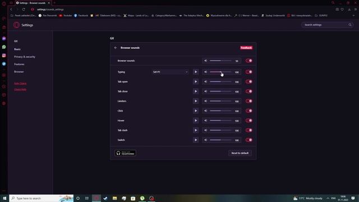Click the Tab close row speaker icon
The width and height of the screenshot is (359, 202).
(x=206, y=91)
